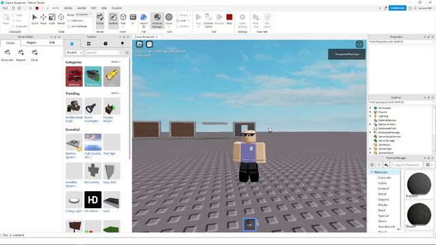This screenshot has height=245, width=436.
Task: Enable the Collisions checkbox
Action: (69, 20)
